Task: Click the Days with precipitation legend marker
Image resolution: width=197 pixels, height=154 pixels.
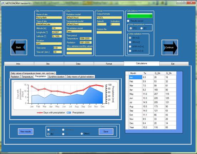Action: coord(40,113)
